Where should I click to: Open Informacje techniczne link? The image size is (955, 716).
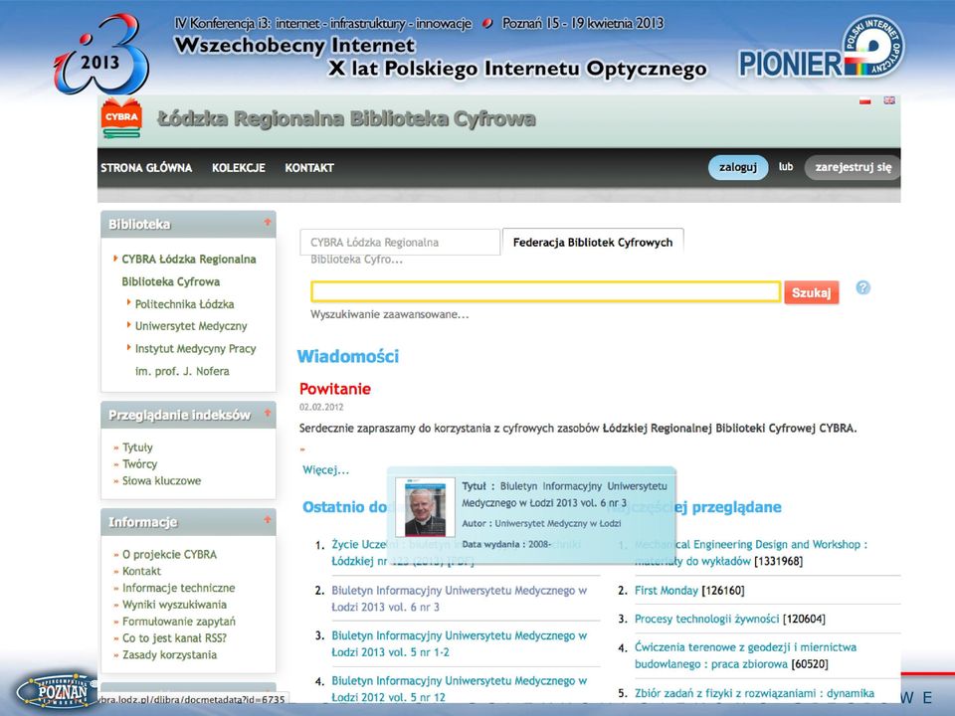(x=178, y=588)
